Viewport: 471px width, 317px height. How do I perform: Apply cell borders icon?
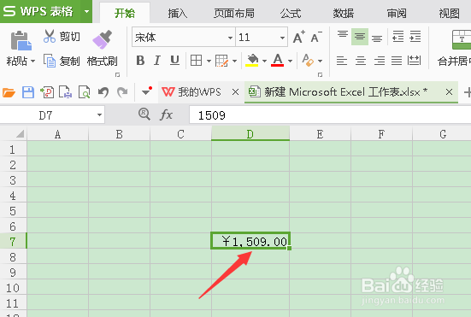[x=196, y=61]
